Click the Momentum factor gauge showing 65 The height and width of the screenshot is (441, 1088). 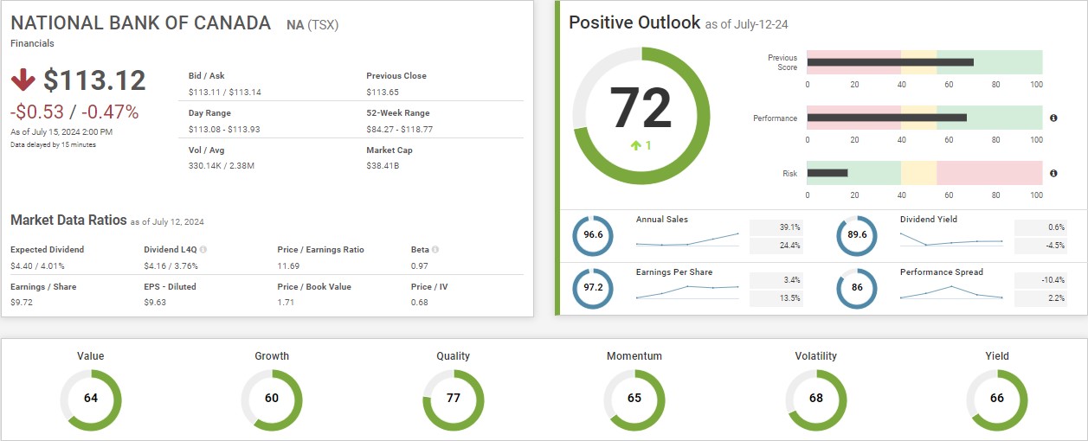coord(634,399)
